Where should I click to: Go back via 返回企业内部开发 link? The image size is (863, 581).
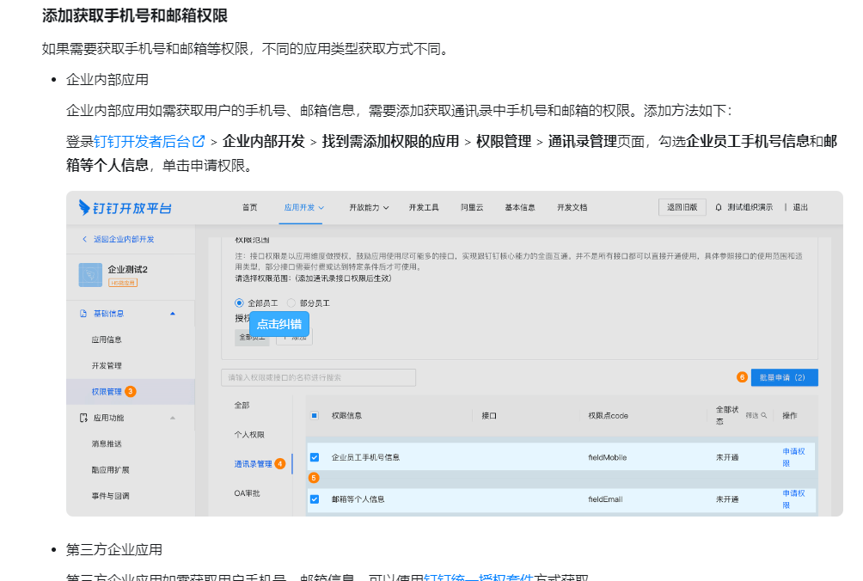pos(124,239)
